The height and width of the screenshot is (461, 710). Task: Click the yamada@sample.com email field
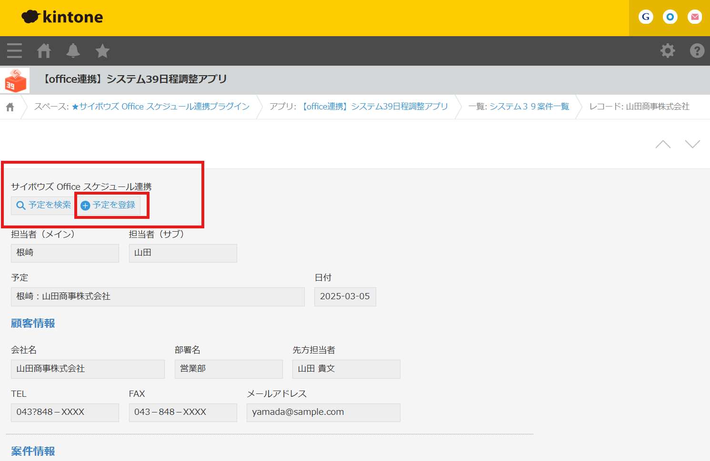pyautogui.click(x=323, y=412)
